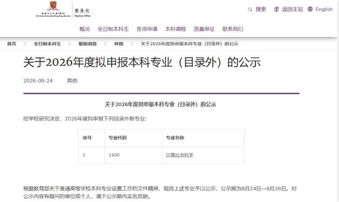Click the 序号 table header
This screenshot has height=202, width=339.
pyautogui.click(x=87, y=138)
